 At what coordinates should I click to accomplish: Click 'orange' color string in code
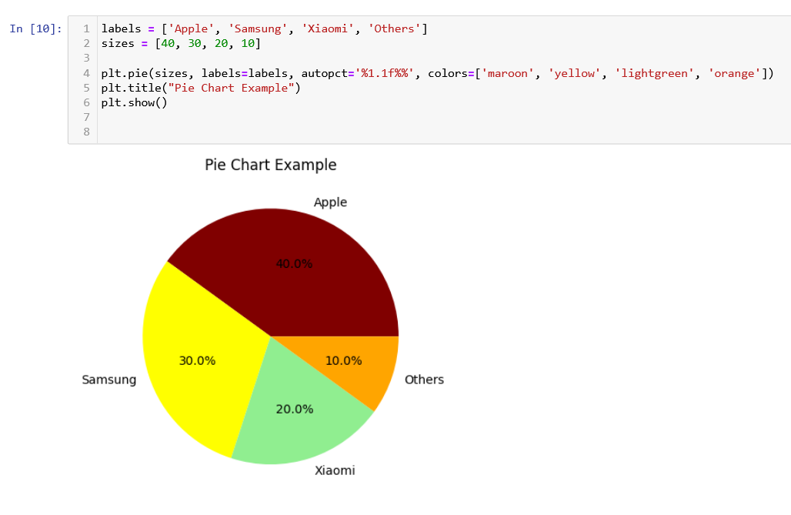[734, 73]
